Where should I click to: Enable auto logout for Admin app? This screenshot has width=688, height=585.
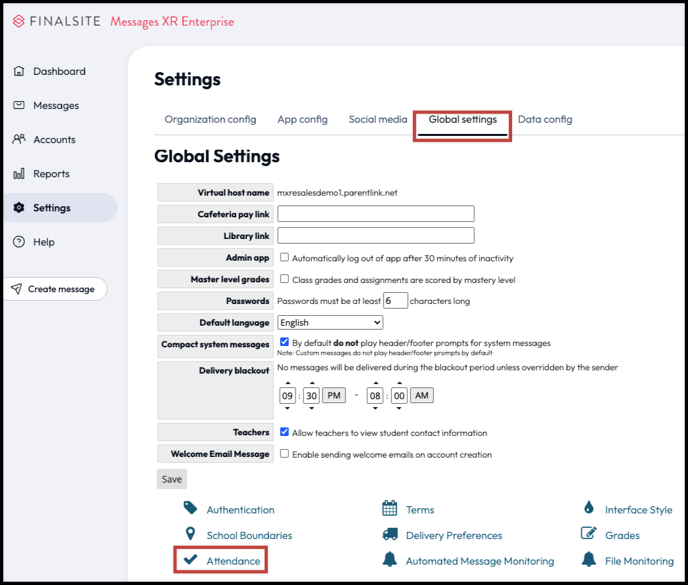284,257
